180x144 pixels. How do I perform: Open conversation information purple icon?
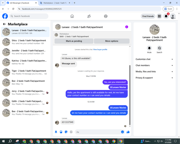tap(127, 27)
